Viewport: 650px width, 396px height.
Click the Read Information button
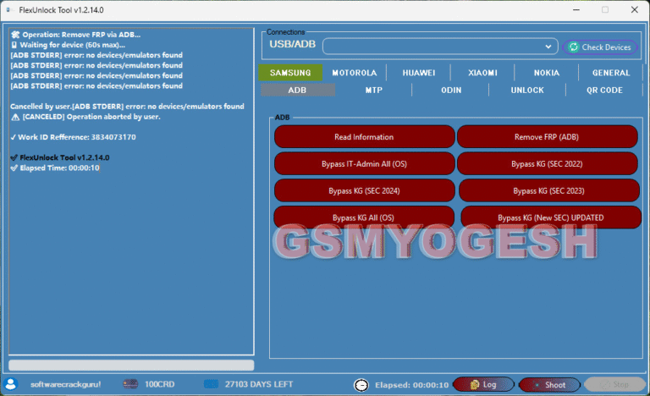(365, 137)
